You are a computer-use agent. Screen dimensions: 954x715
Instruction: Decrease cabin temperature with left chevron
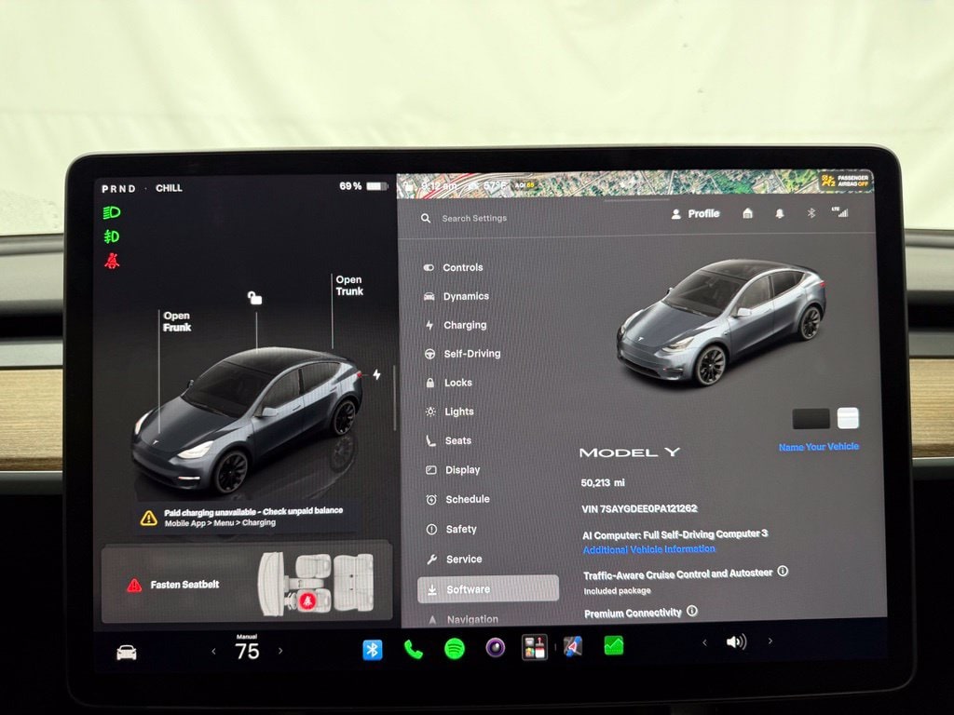pyautogui.click(x=213, y=651)
